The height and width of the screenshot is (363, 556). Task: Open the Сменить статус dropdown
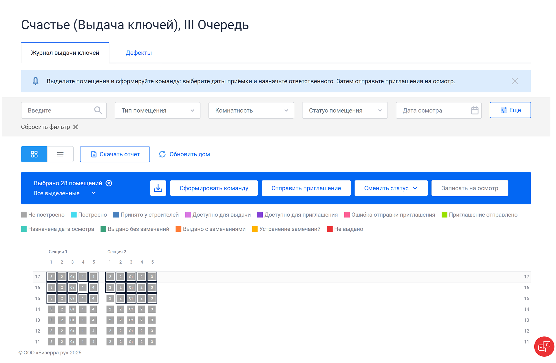pyautogui.click(x=391, y=188)
